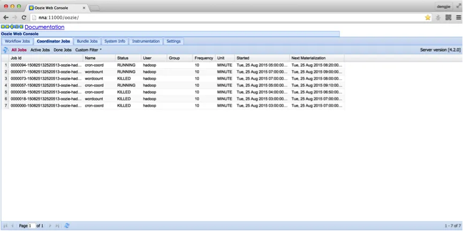
Task: Click next materialization 09:10:00 cell
Action: click(x=317, y=85)
